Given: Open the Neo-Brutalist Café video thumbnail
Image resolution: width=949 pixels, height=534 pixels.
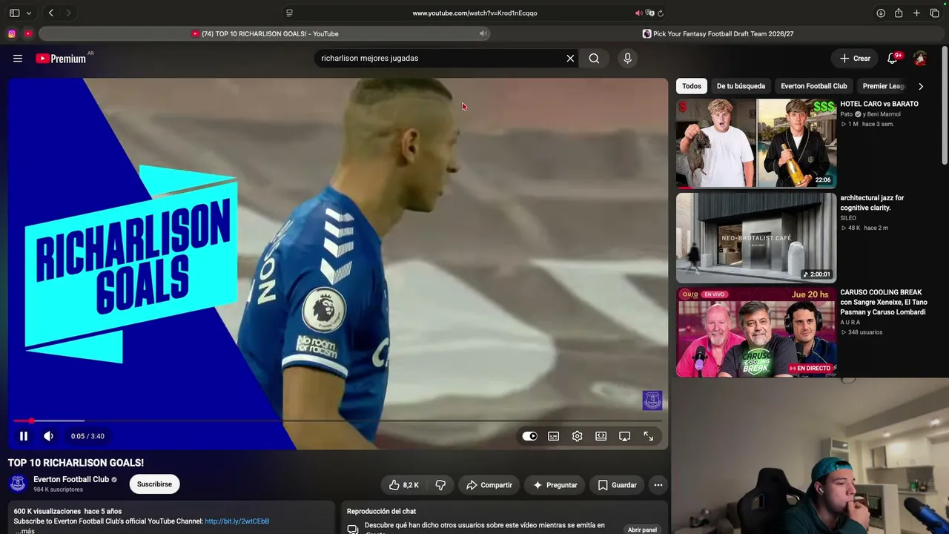Looking at the screenshot, I should pos(756,237).
